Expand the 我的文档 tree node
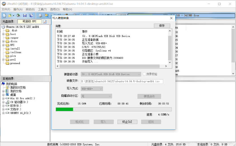Viewport: 236px width, 146px height. coord(3,91)
